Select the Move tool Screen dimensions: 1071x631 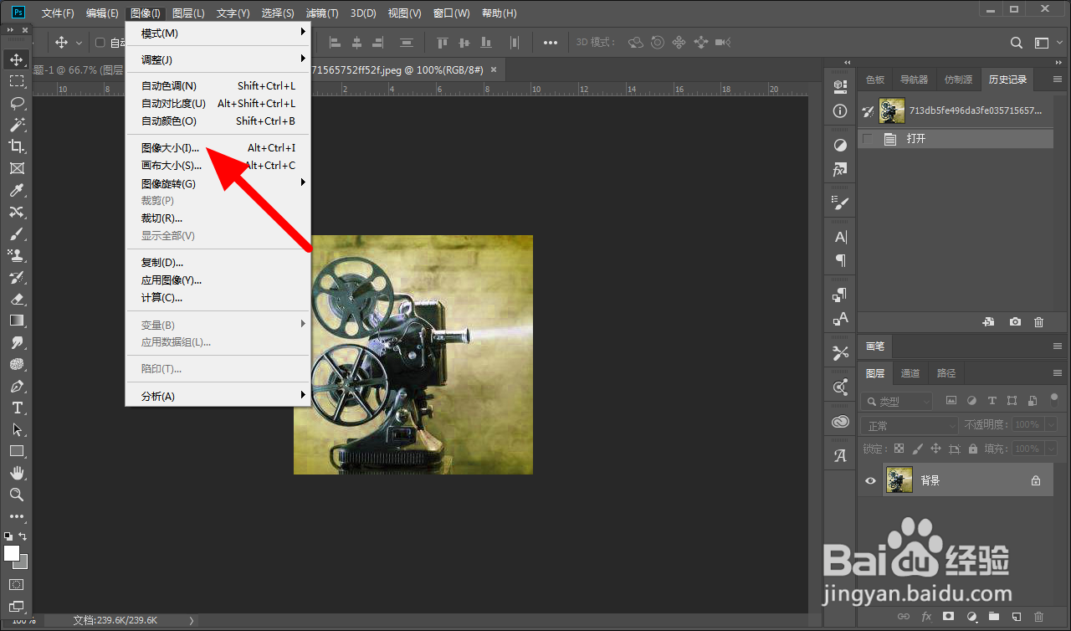tap(17, 59)
